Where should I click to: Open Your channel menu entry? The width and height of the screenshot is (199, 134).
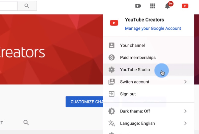pyautogui.click(x=149, y=45)
